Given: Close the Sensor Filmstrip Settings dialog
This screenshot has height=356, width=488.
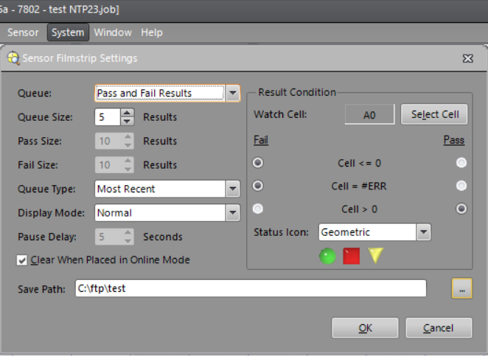Looking at the screenshot, I should point(467,58).
